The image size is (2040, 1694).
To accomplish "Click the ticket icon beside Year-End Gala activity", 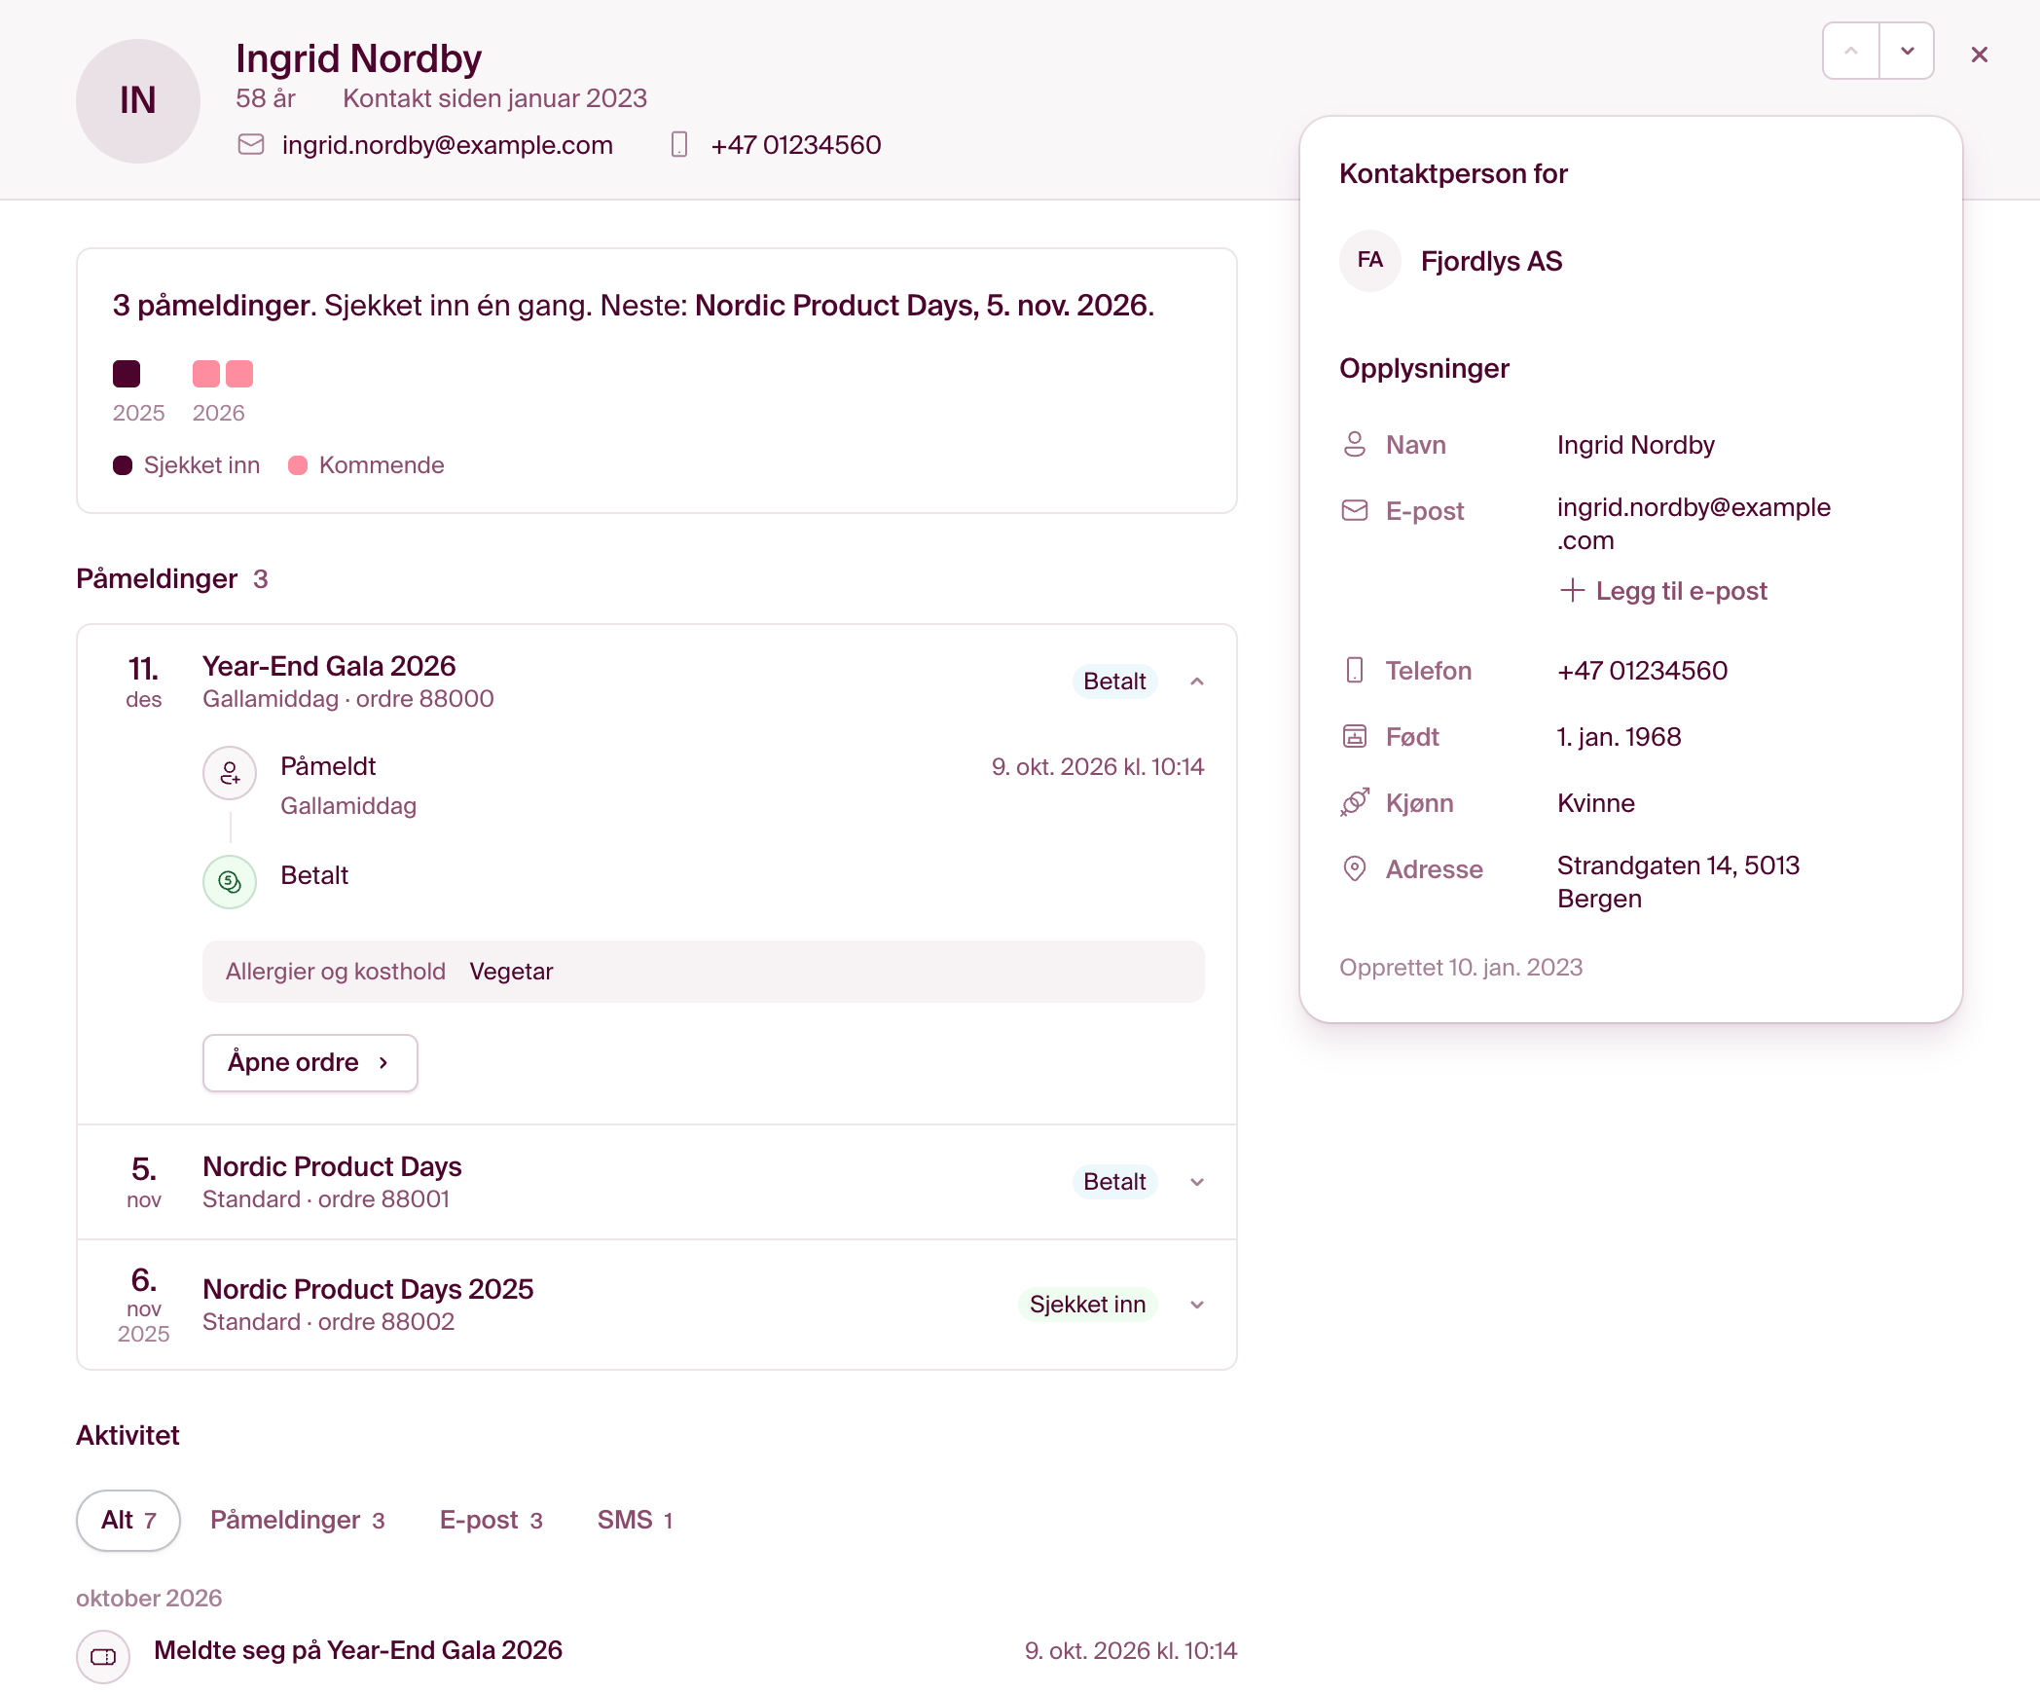I will [x=103, y=1656].
